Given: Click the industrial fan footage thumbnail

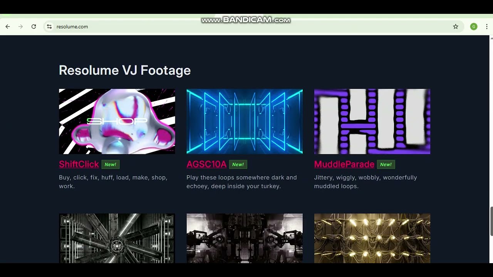Looking at the screenshot, I should click(x=117, y=239).
